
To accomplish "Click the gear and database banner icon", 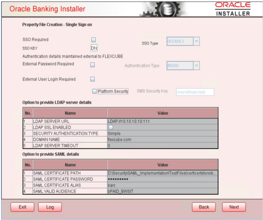I will pos(164,9).
